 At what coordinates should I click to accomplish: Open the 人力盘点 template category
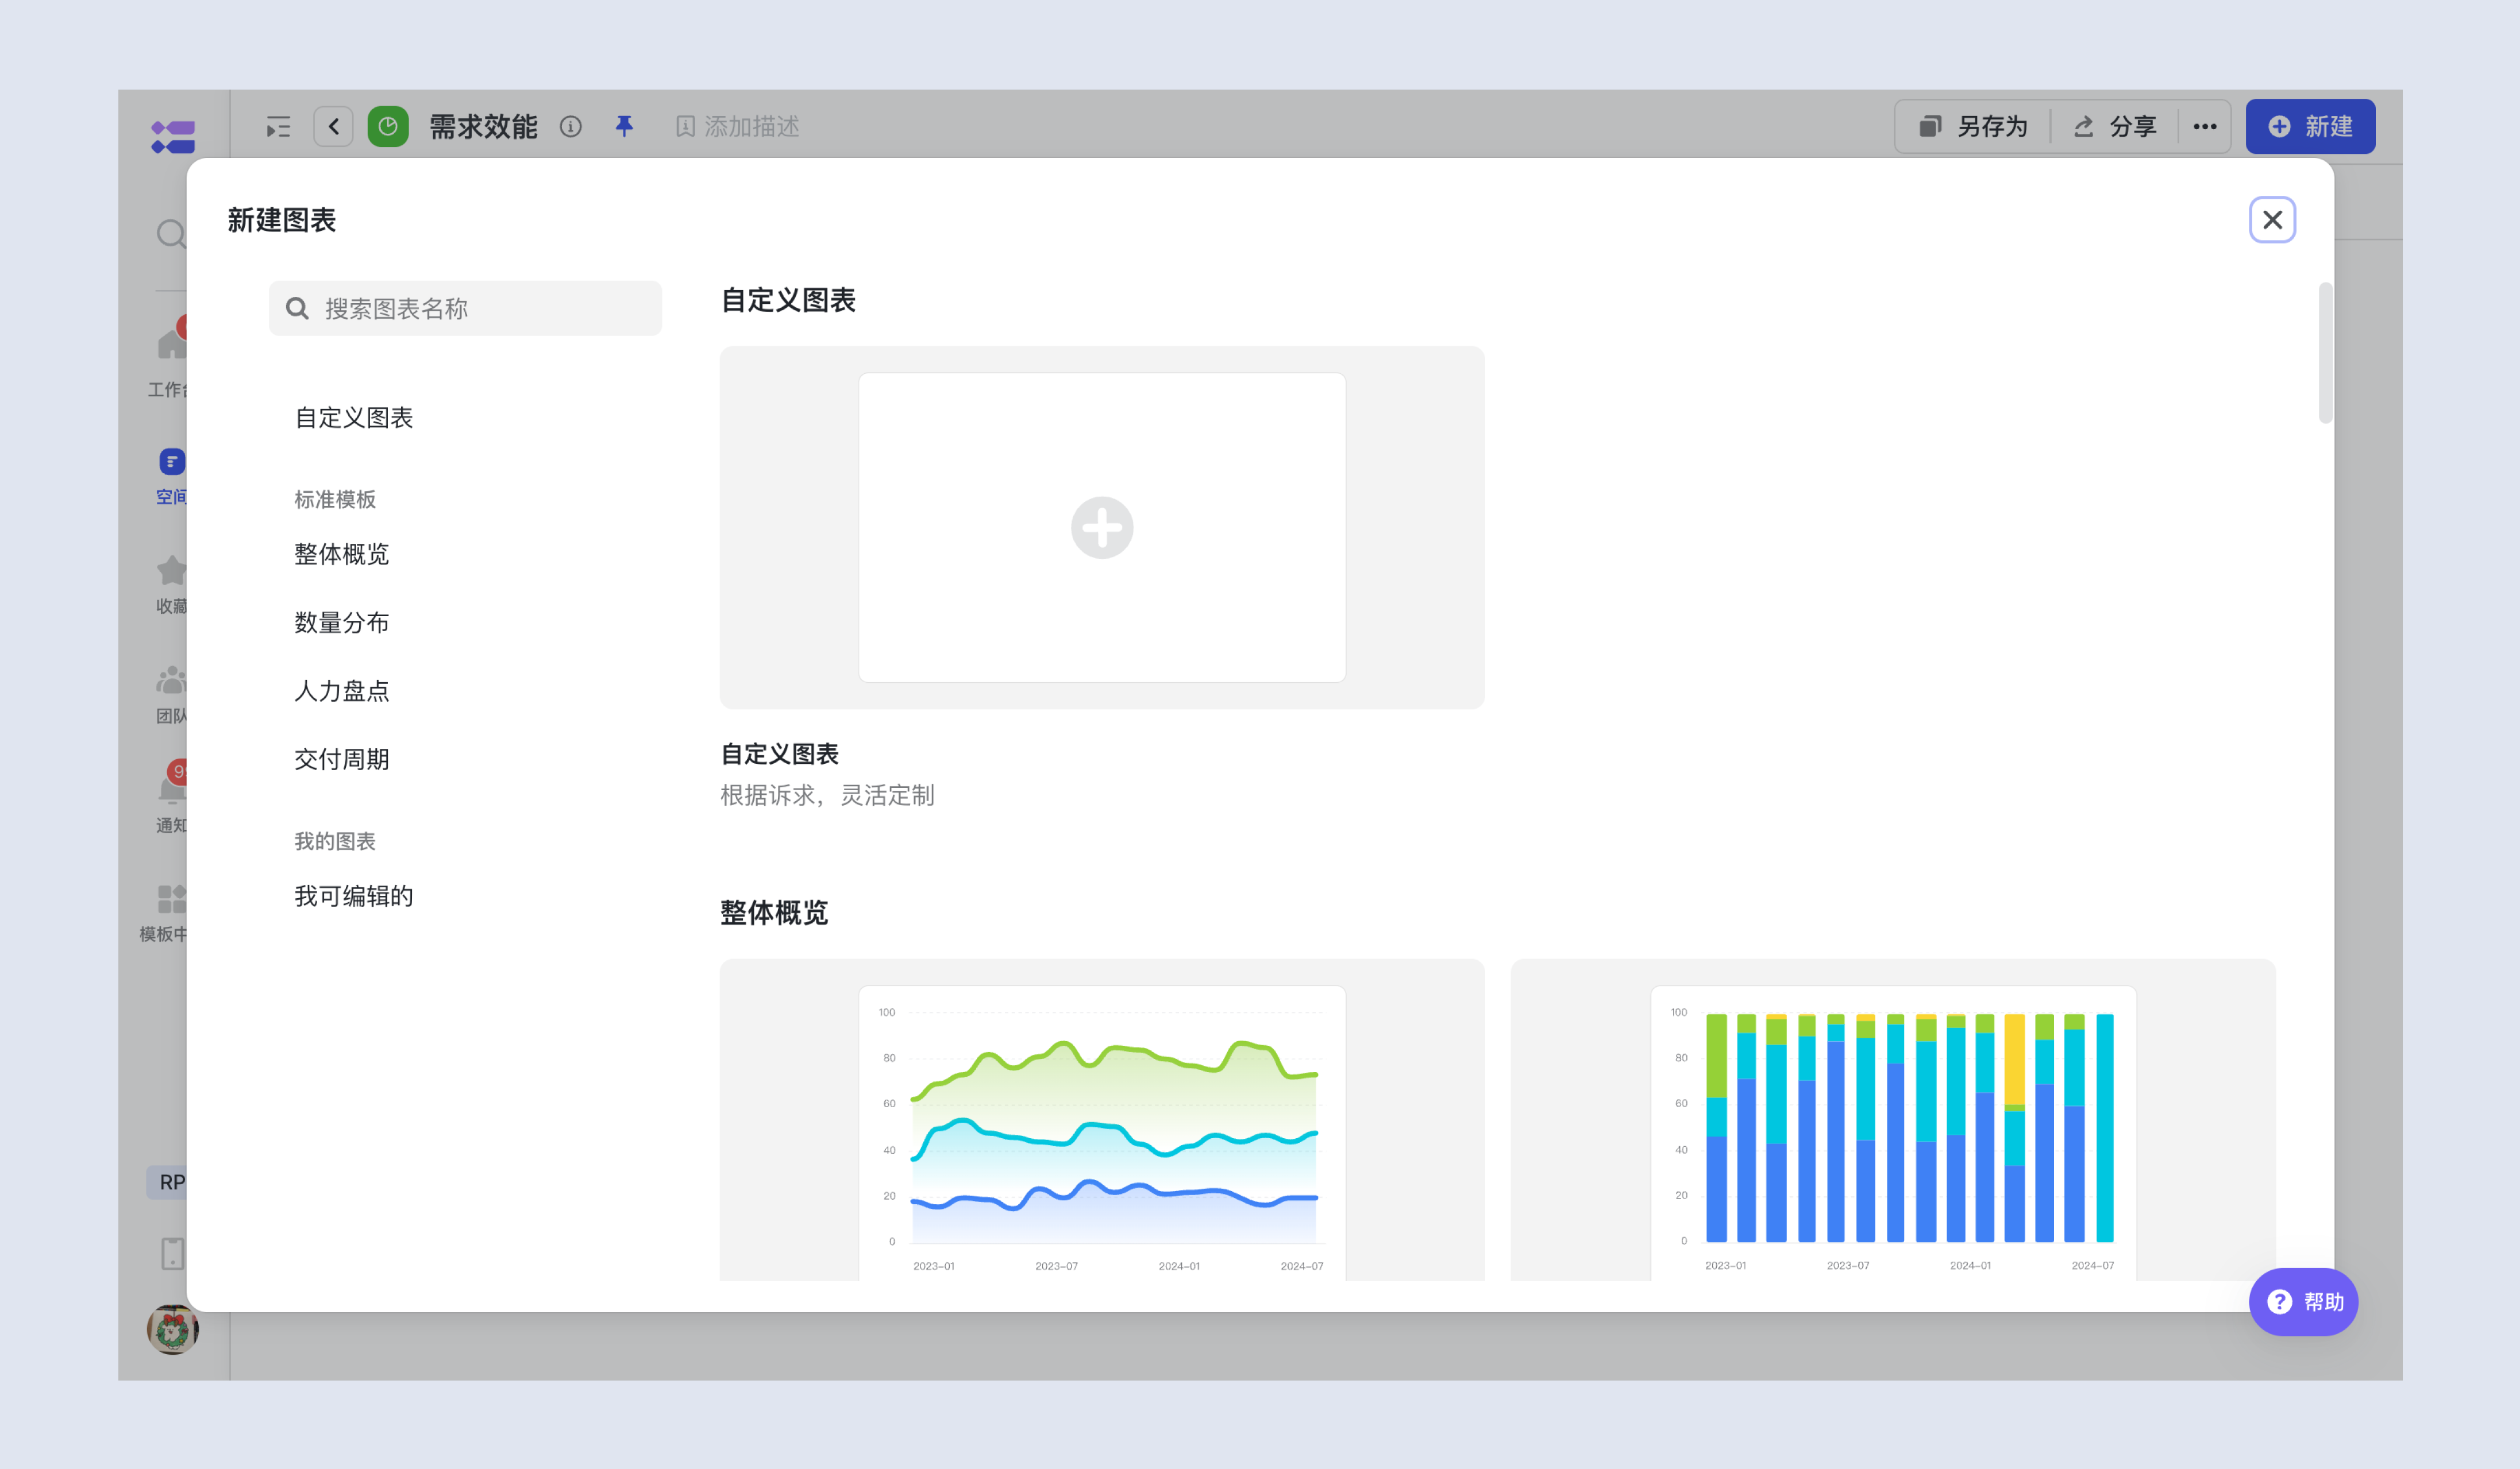click(x=342, y=690)
